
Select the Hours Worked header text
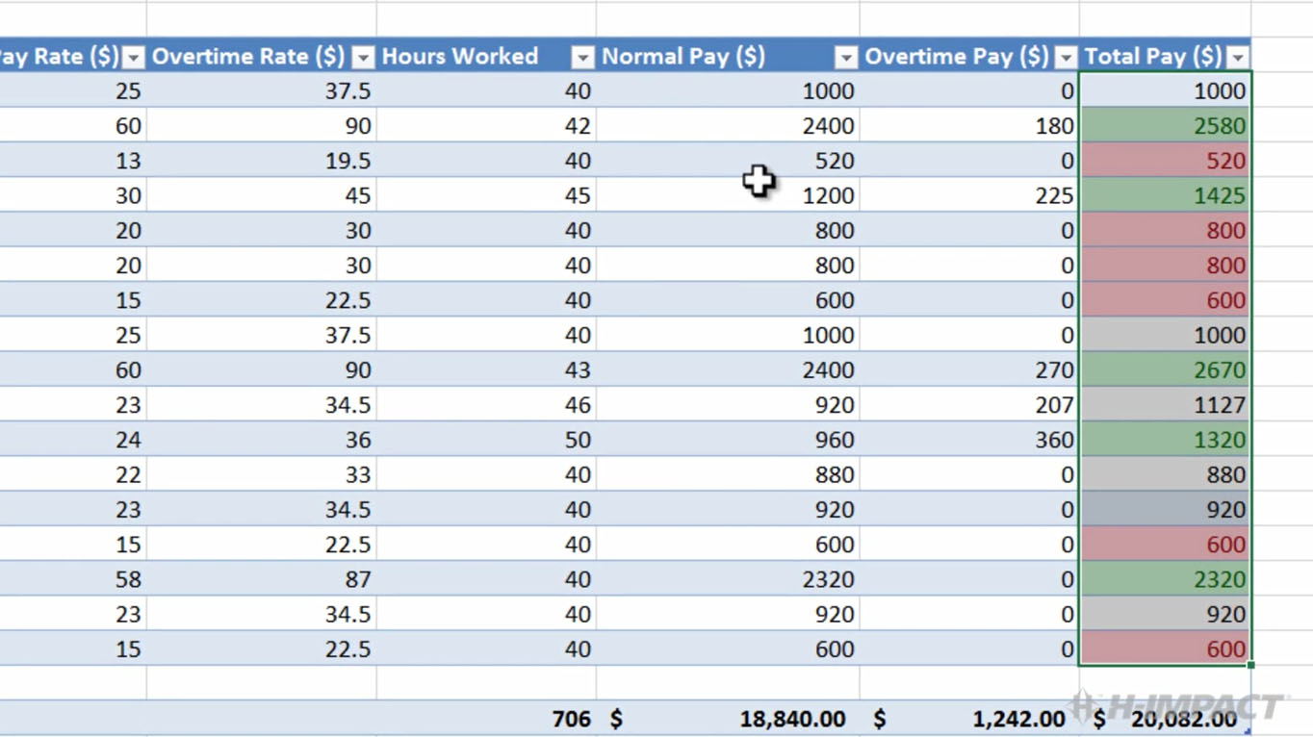coord(460,57)
